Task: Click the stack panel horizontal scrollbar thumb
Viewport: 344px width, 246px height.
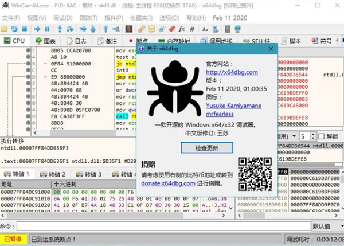Action: (254, 216)
